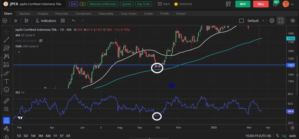The width and height of the screenshot is (299, 139).
Task: Toggle the layout checkbox beside Default
Action: (x=241, y=21)
